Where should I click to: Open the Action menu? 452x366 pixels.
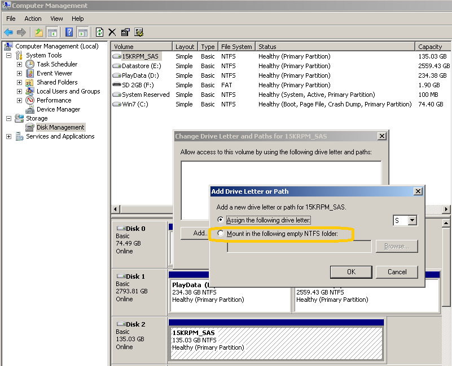[x=33, y=19]
